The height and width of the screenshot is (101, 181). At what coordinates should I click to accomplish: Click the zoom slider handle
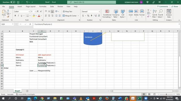tap(166, 94)
